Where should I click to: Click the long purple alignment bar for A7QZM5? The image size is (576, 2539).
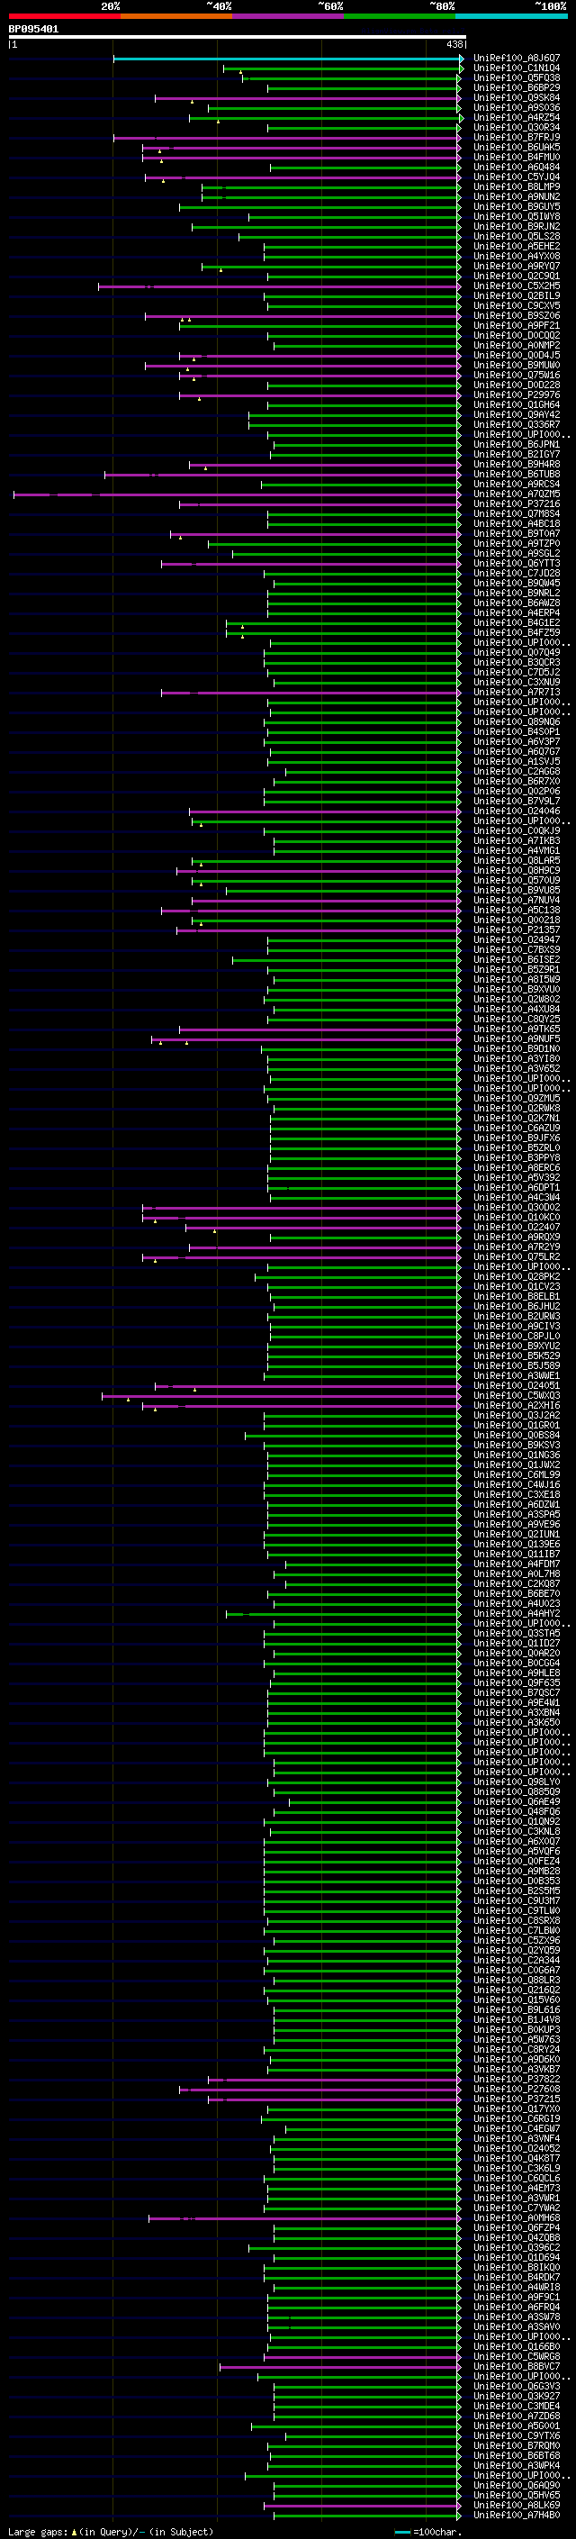238,494
